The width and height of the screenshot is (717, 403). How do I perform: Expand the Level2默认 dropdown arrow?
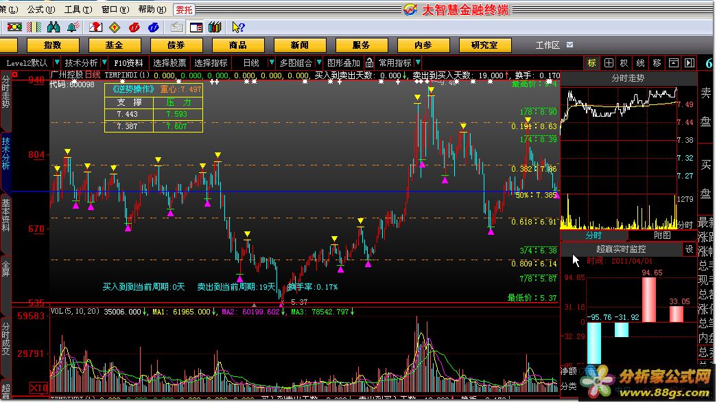pos(57,62)
